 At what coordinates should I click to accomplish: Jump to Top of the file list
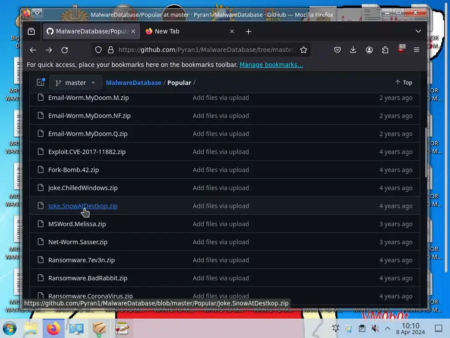403,83
